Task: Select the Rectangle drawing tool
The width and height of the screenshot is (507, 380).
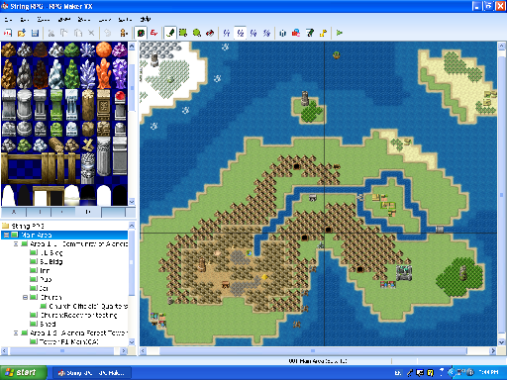Action: click(183, 33)
